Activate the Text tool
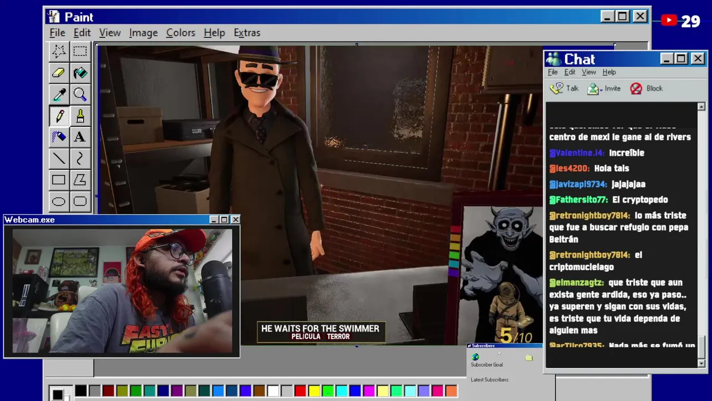This screenshot has height=401, width=712. 80,137
